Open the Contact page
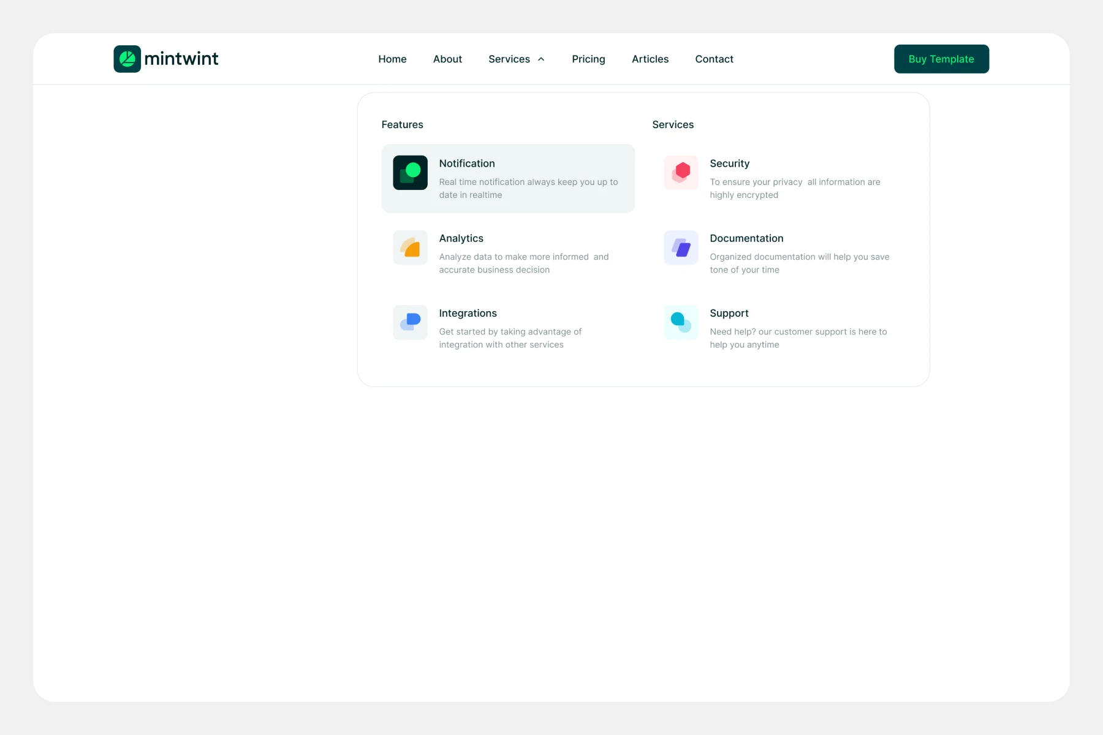This screenshot has height=735, width=1103. [714, 59]
